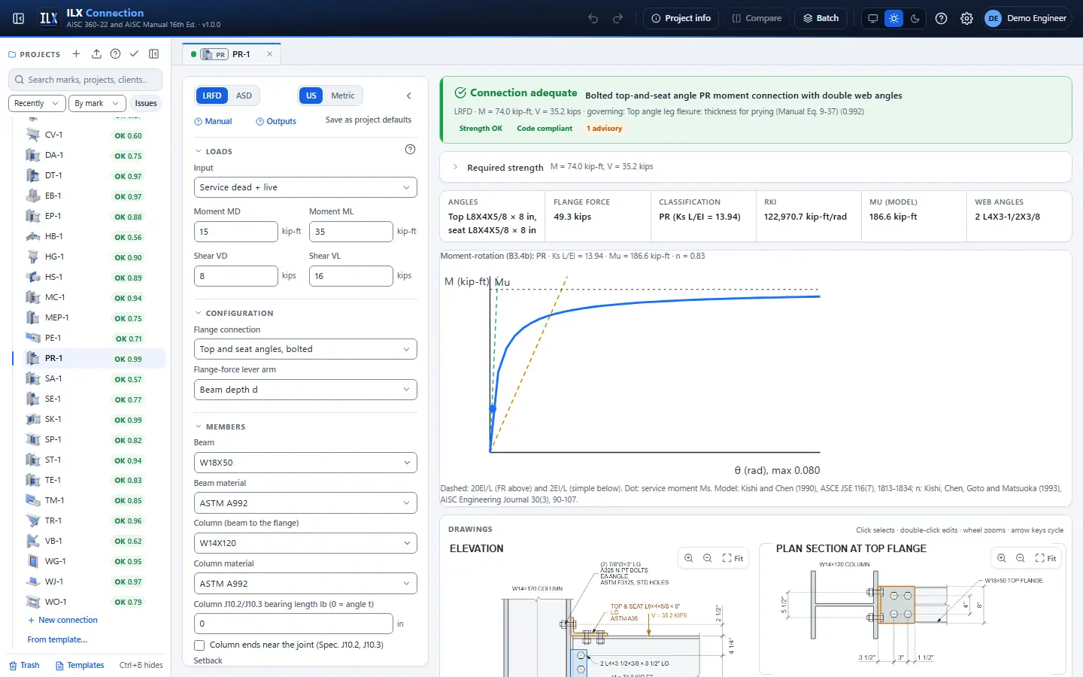Click the undo arrow in the top bar

(593, 18)
